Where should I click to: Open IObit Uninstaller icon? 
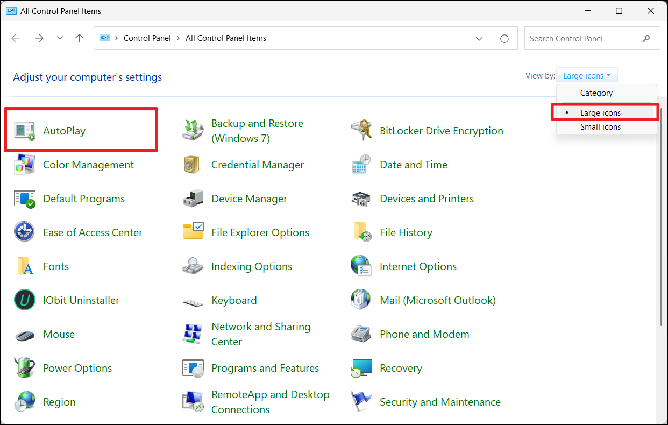[24, 300]
